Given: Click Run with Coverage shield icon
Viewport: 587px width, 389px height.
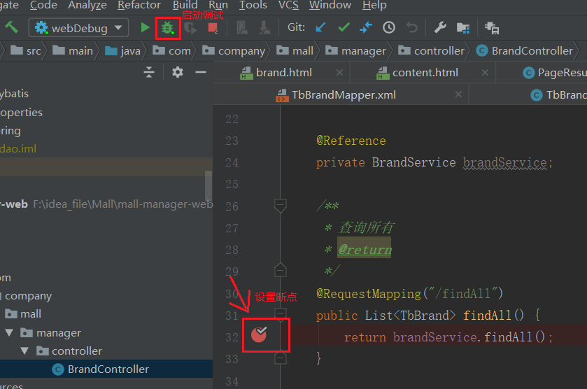Looking at the screenshot, I should 190,28.
